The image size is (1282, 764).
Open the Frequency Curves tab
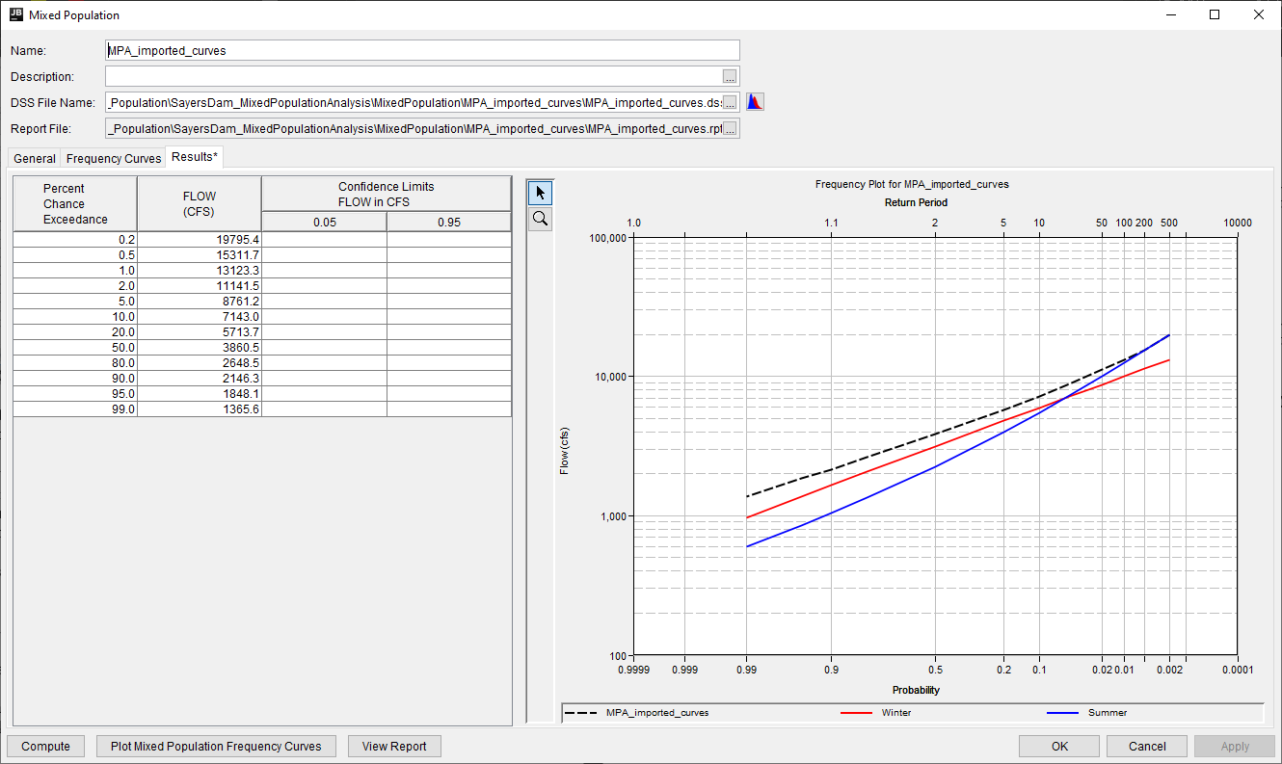pos(113,158)
